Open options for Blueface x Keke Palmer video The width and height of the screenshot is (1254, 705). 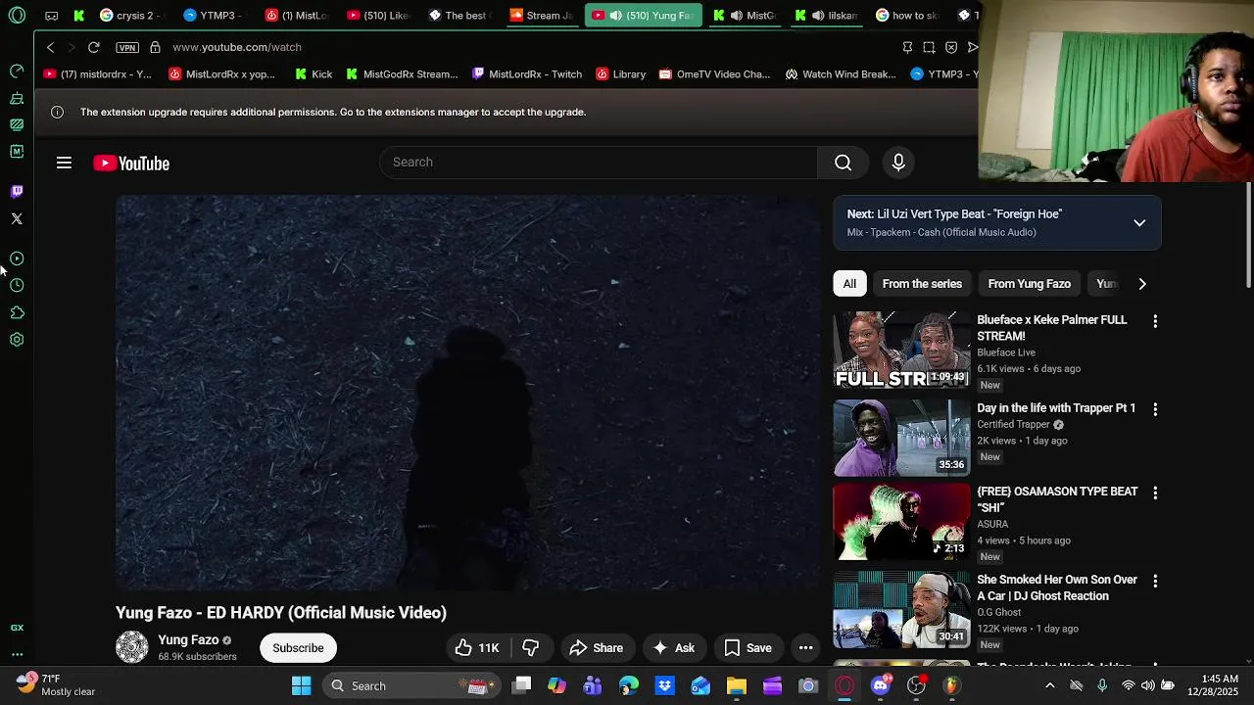click(1155, 321)
